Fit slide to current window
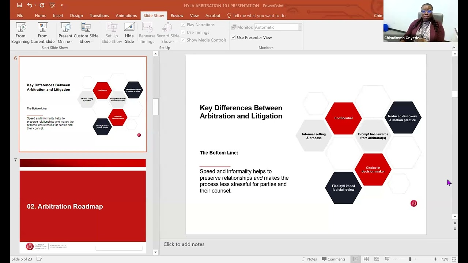 tap(454, 259)
